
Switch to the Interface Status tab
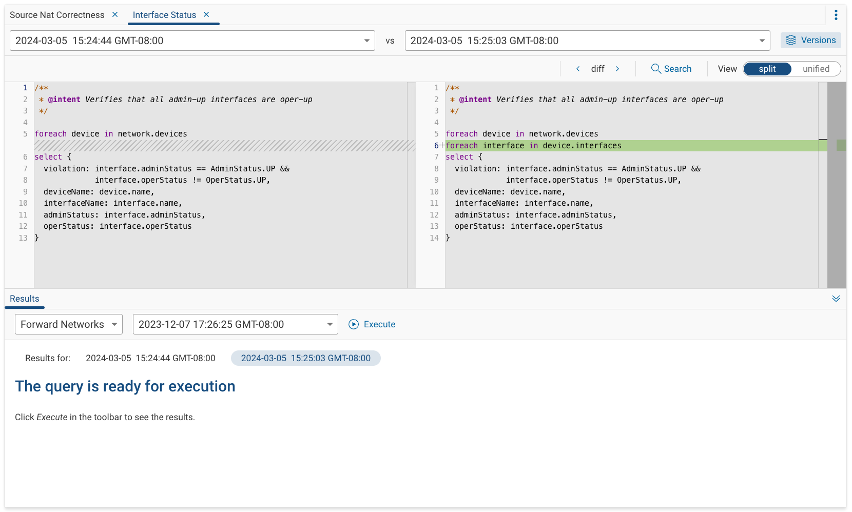(x=164, y=14)
